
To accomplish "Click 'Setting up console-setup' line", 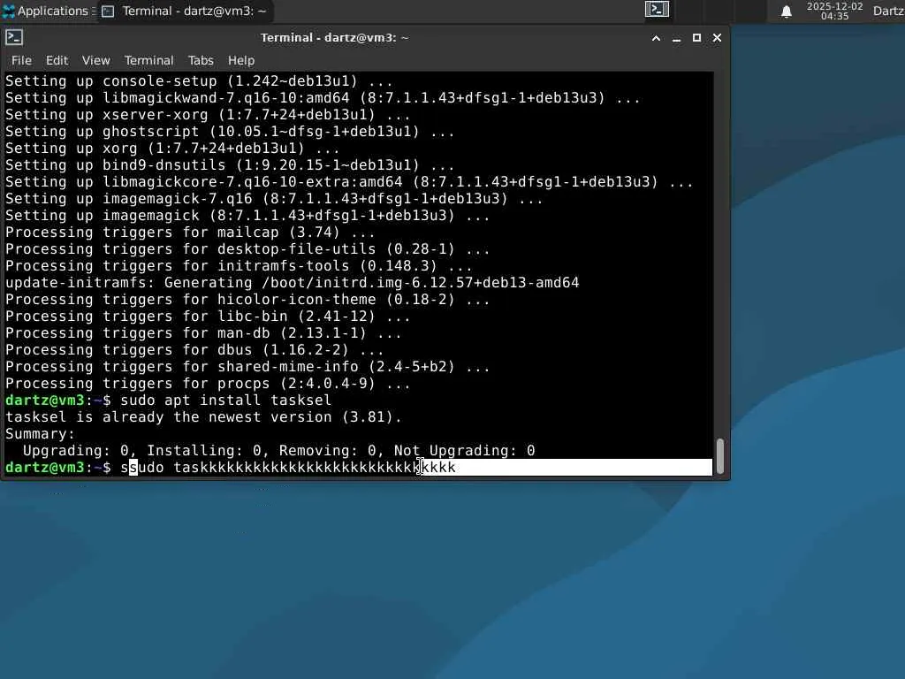I will tap(199, 80).
